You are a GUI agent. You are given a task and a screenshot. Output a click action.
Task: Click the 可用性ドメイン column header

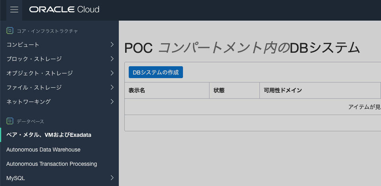point(320,90)
